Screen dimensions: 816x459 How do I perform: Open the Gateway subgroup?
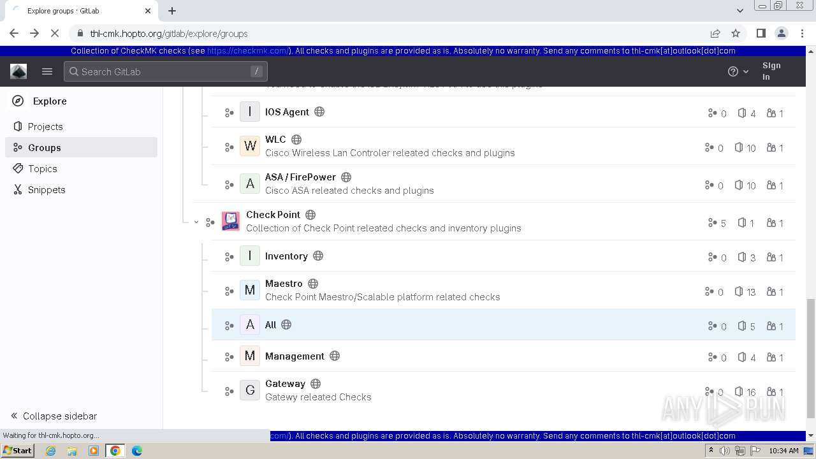(285, 383)
